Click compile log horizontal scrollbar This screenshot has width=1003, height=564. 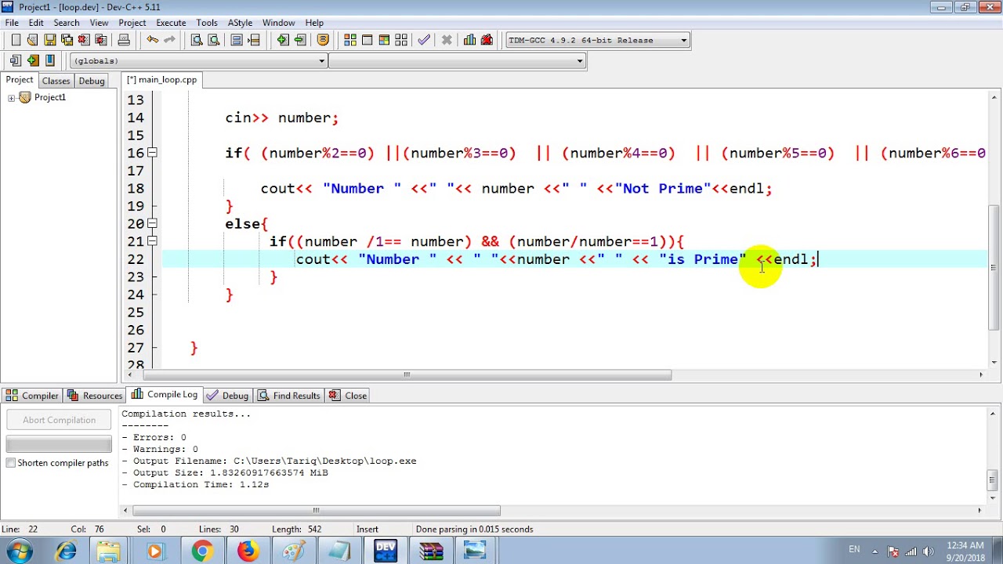coord(316,511)
